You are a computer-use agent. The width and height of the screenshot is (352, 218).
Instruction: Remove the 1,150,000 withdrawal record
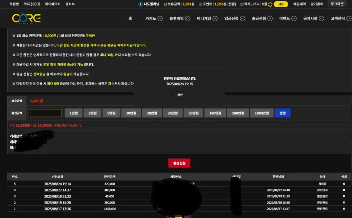coord(344,209)
